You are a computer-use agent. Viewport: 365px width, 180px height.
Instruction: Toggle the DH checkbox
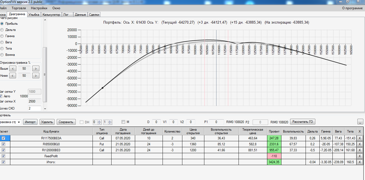[81, 122]
